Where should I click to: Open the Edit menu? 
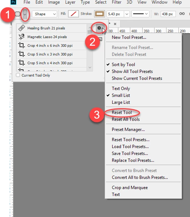(x=39, y=2)
